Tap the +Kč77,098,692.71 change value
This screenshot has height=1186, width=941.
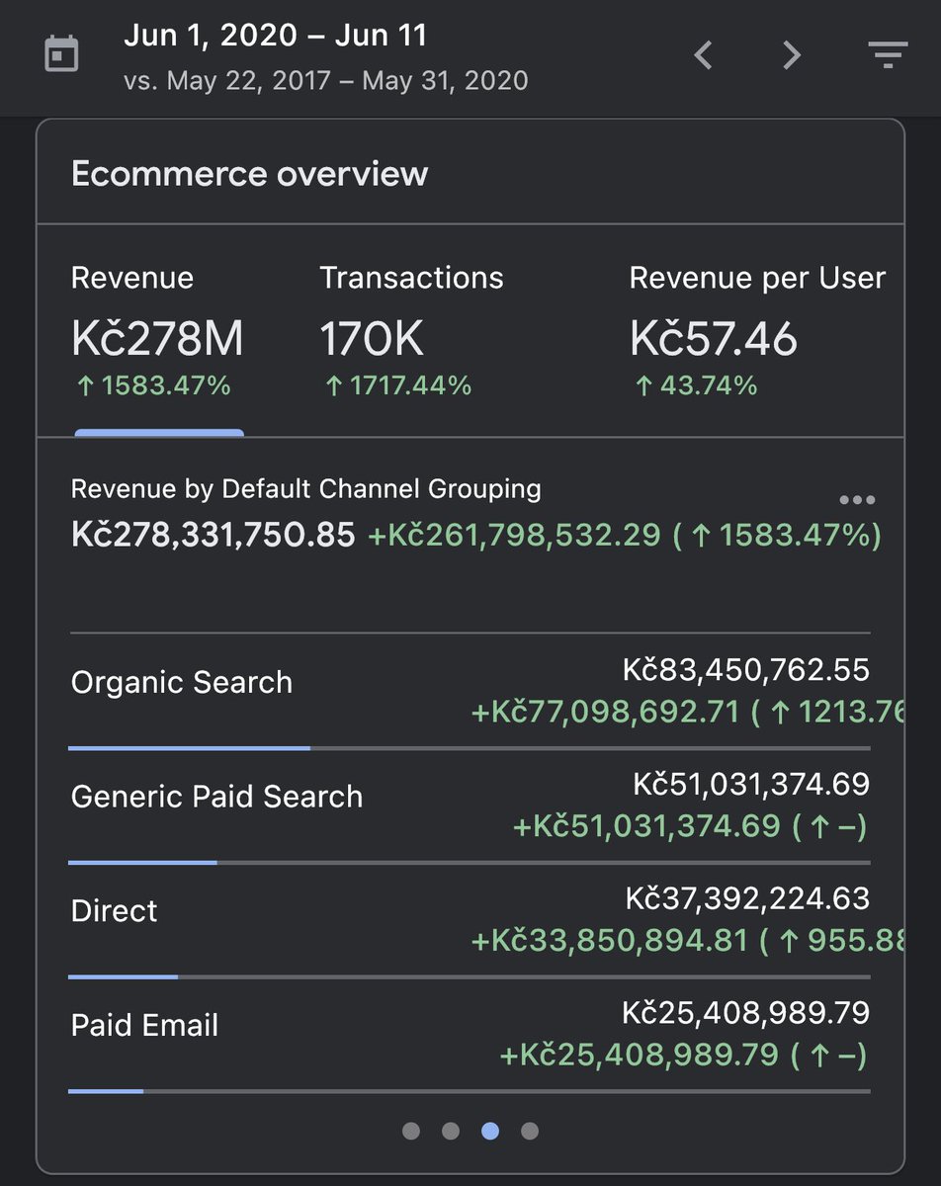coord(606,712)
